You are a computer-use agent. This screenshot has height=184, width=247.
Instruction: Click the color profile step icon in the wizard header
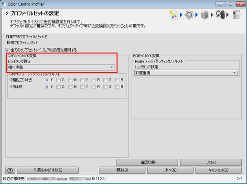[x=173, y=15]
